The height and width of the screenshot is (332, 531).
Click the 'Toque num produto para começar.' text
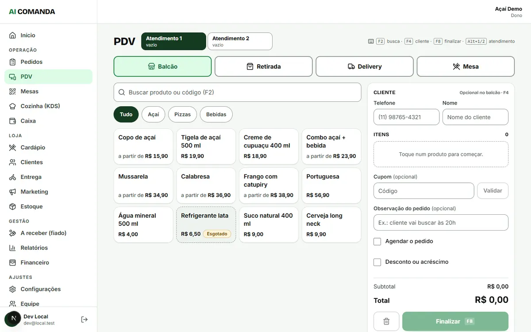(441, 154)
